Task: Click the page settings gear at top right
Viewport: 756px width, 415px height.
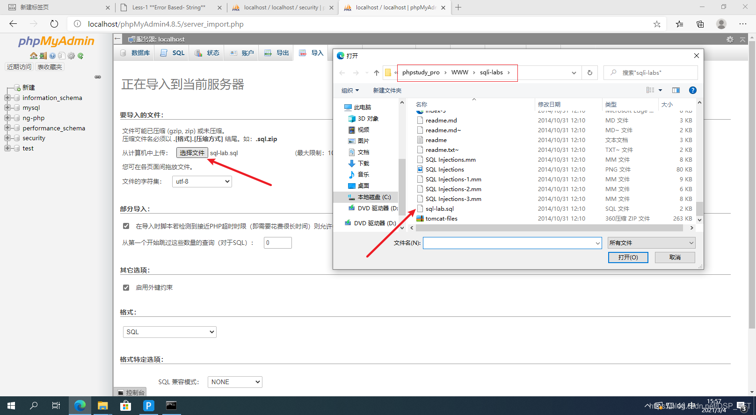Action: pos(730,39)
